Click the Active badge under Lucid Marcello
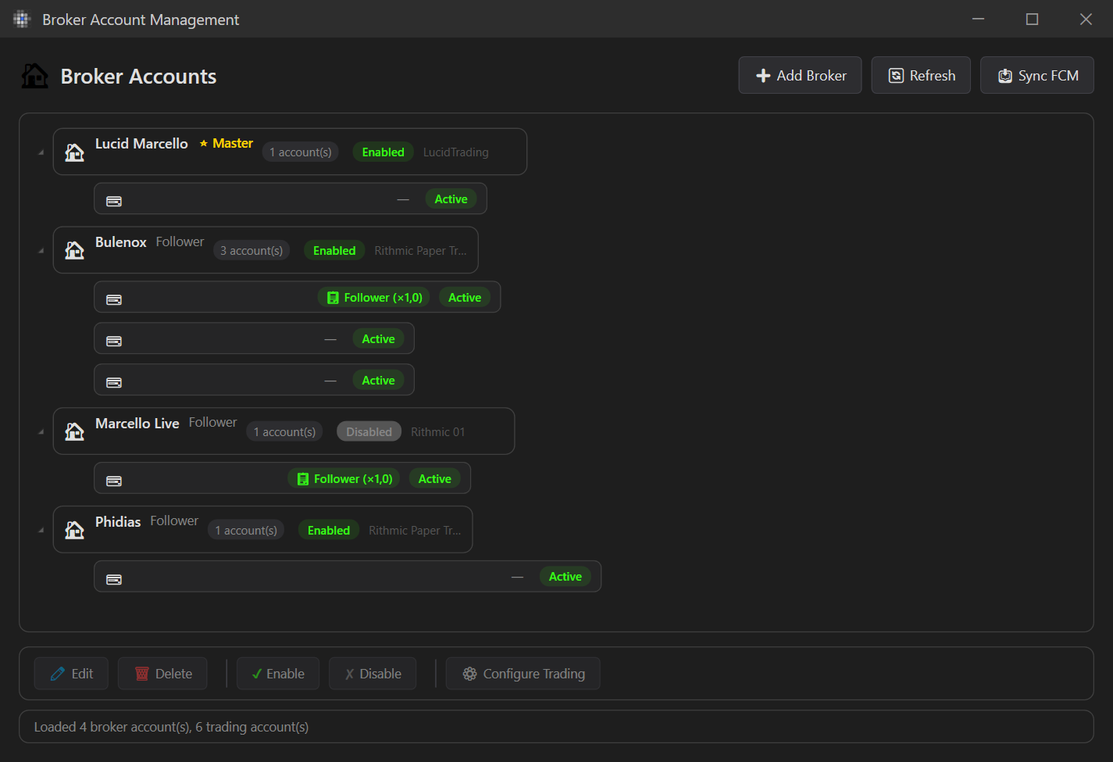 click(x=451, y=199)
